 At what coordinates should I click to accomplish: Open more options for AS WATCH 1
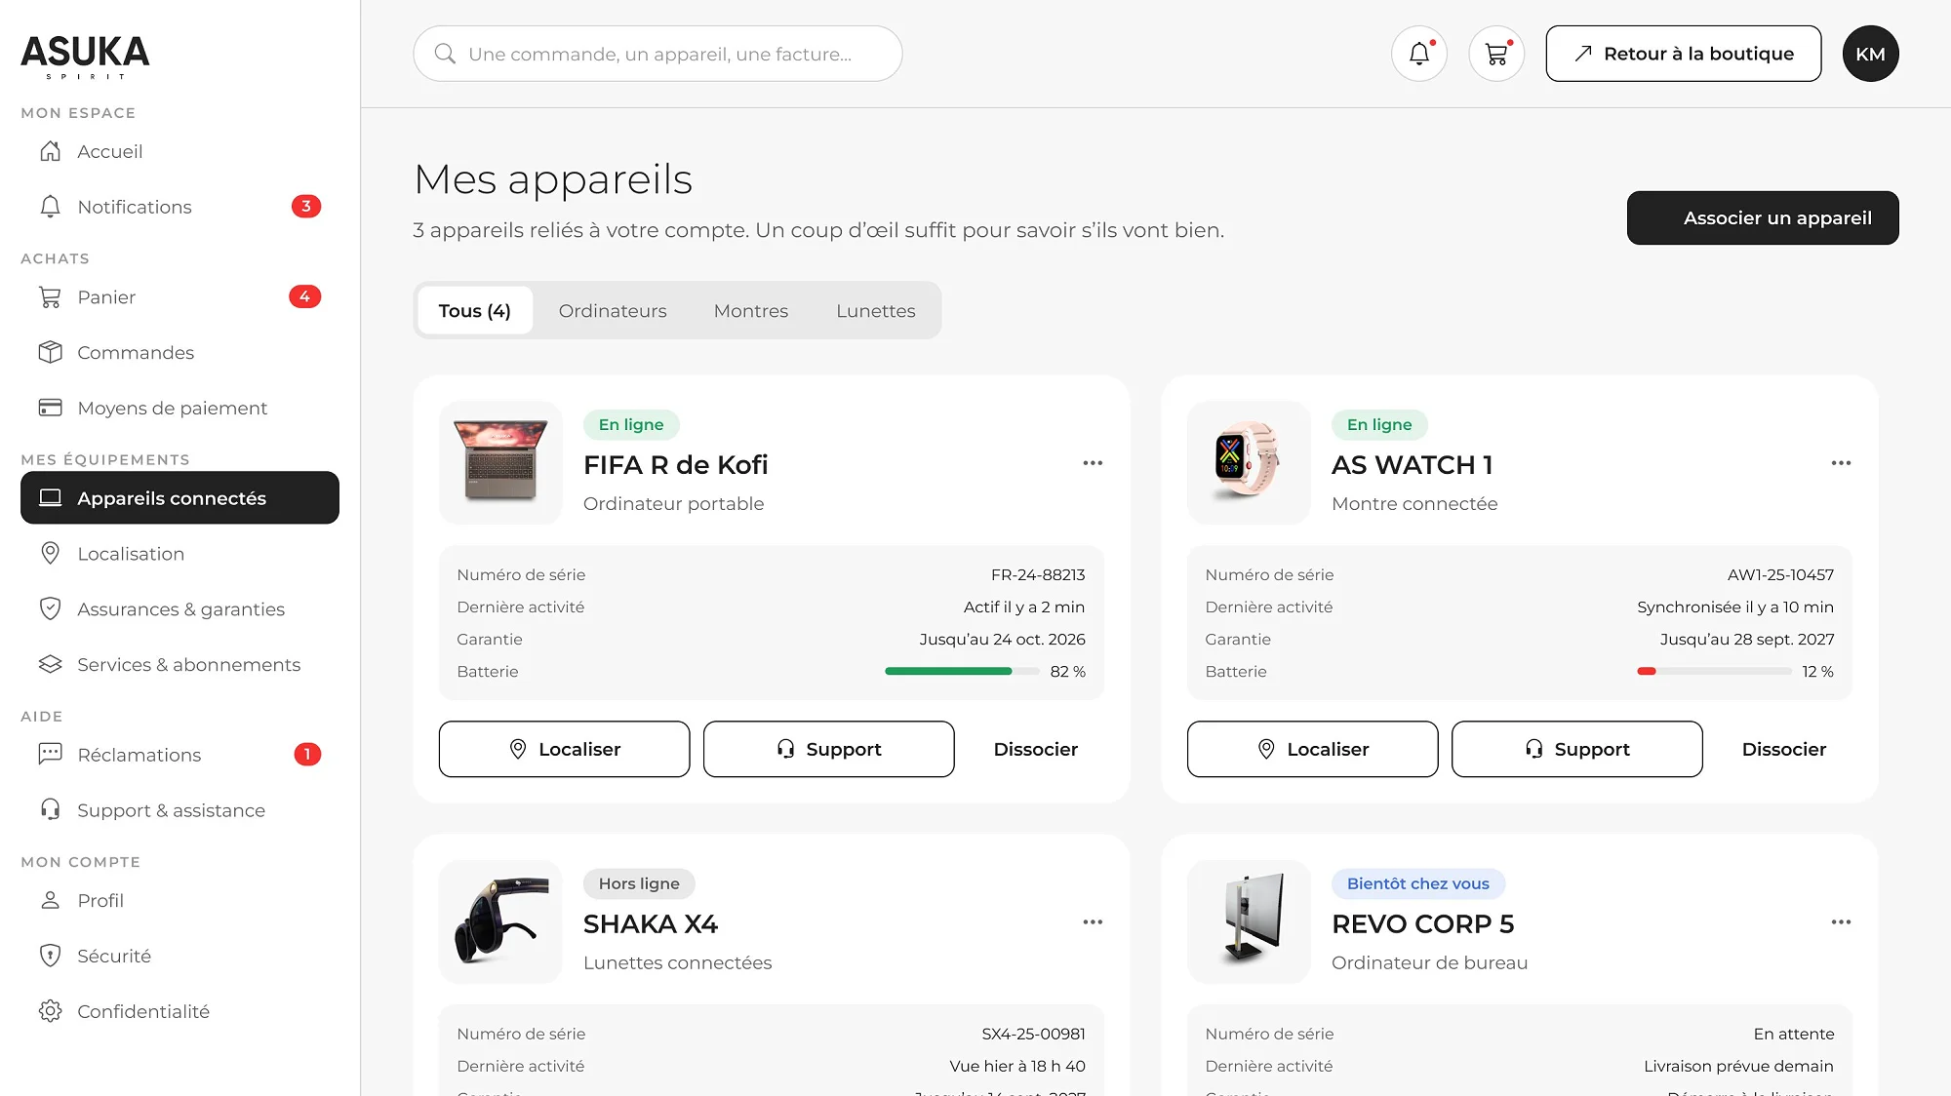pyautogui.click(x=1841, y=463)
